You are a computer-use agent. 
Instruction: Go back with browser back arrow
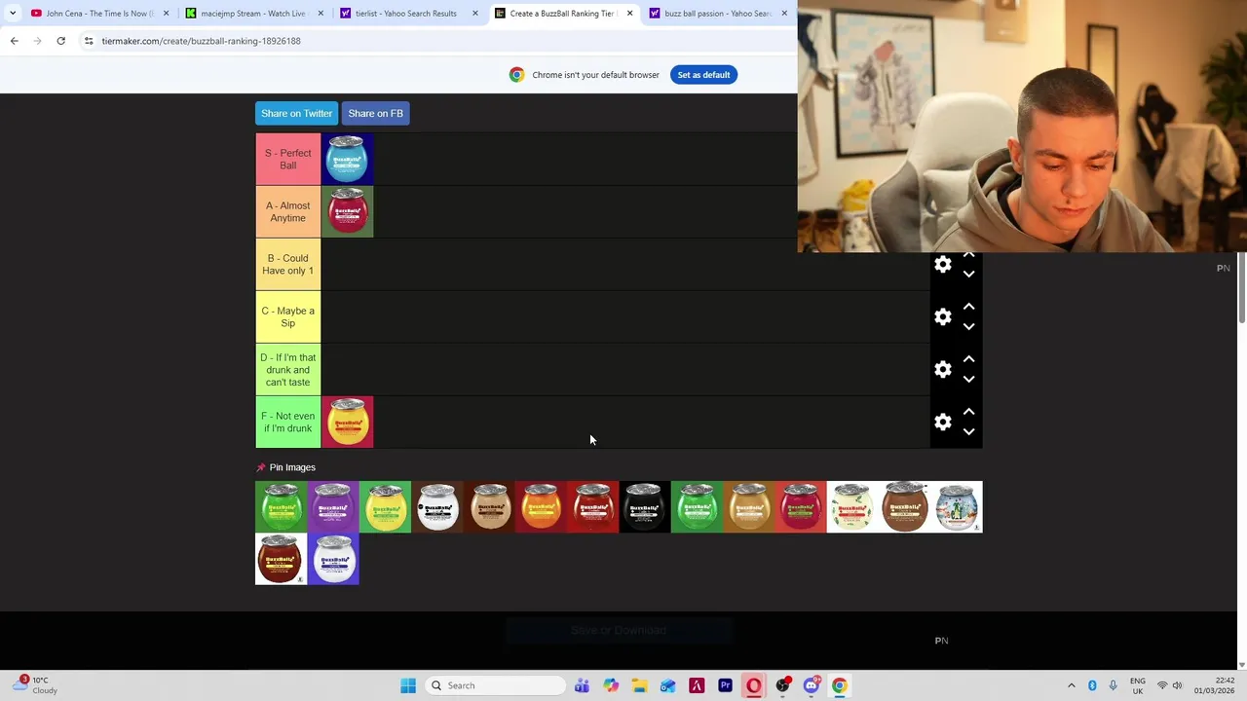14,41
